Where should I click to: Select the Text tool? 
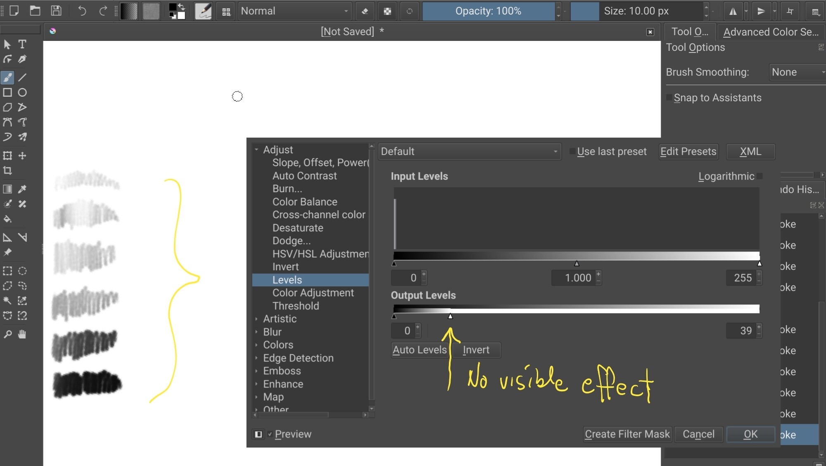pyautogui.click(x=22, y=44)
